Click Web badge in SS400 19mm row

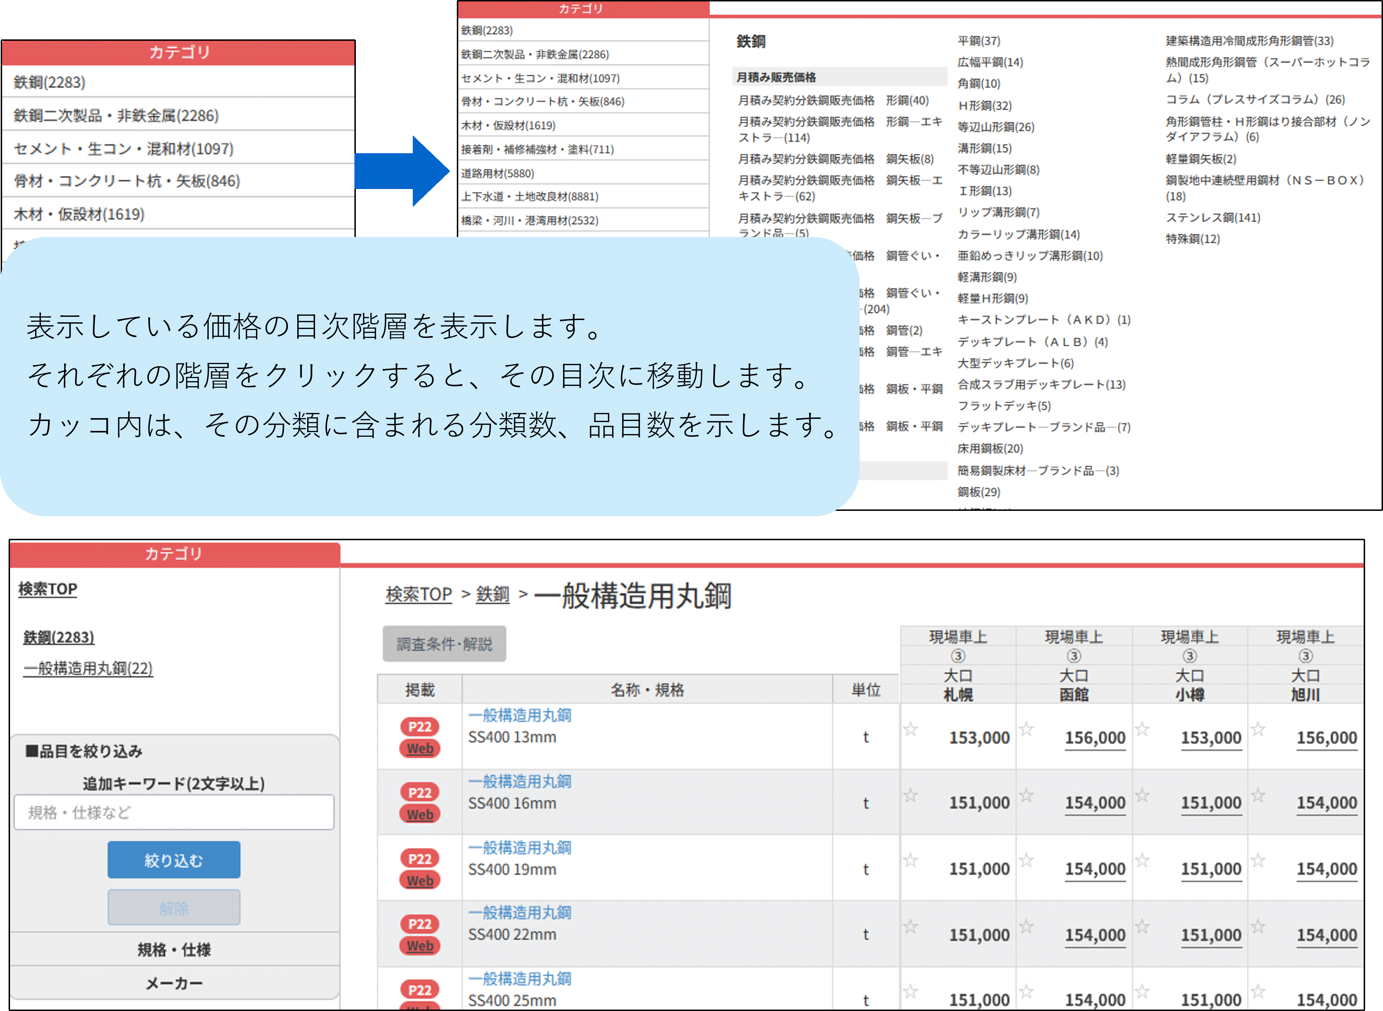click(x=420, y=881)
